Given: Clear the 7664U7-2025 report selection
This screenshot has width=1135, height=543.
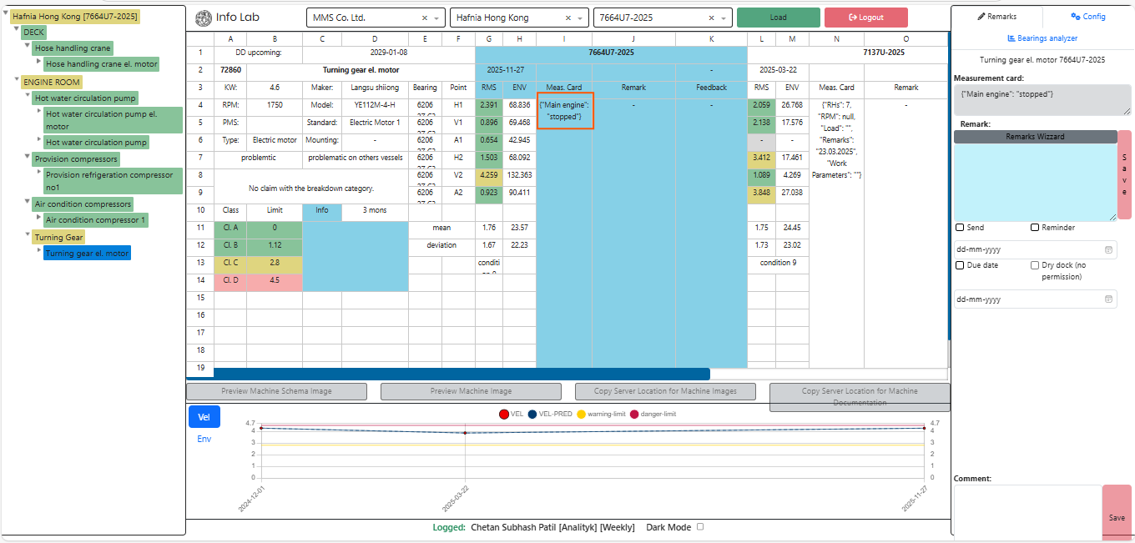Looking at the screenshot, I should 711,18.
